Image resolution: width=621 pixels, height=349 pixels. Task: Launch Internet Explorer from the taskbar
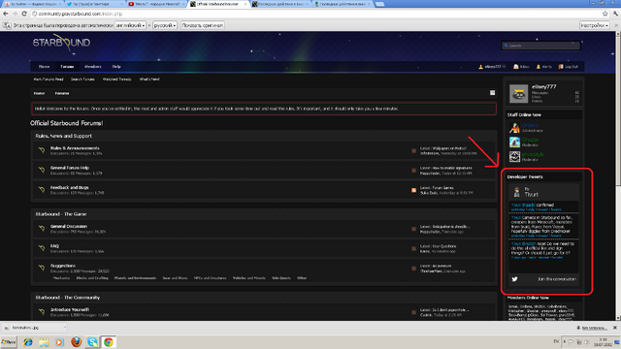coord(28,342)
